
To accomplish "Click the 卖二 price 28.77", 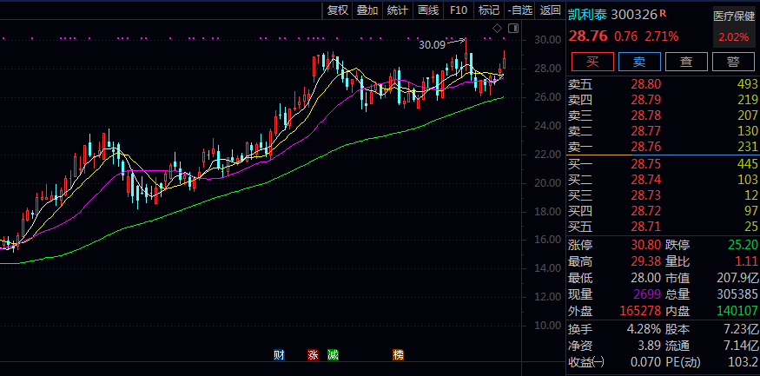I will click(645, 131).
